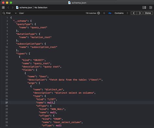Click the "mutationType" key

point(26,34)
